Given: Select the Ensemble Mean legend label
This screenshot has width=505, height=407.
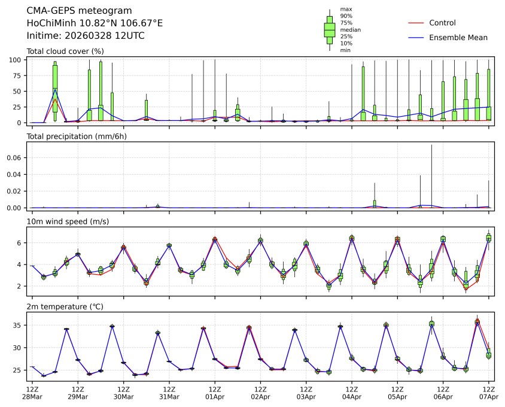Looking at the screenshot, I should coord(458,37).
